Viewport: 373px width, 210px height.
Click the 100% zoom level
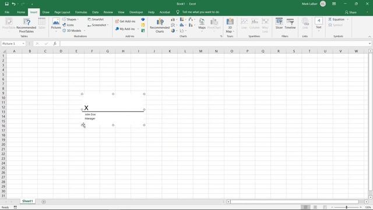(x=368, y=208)
